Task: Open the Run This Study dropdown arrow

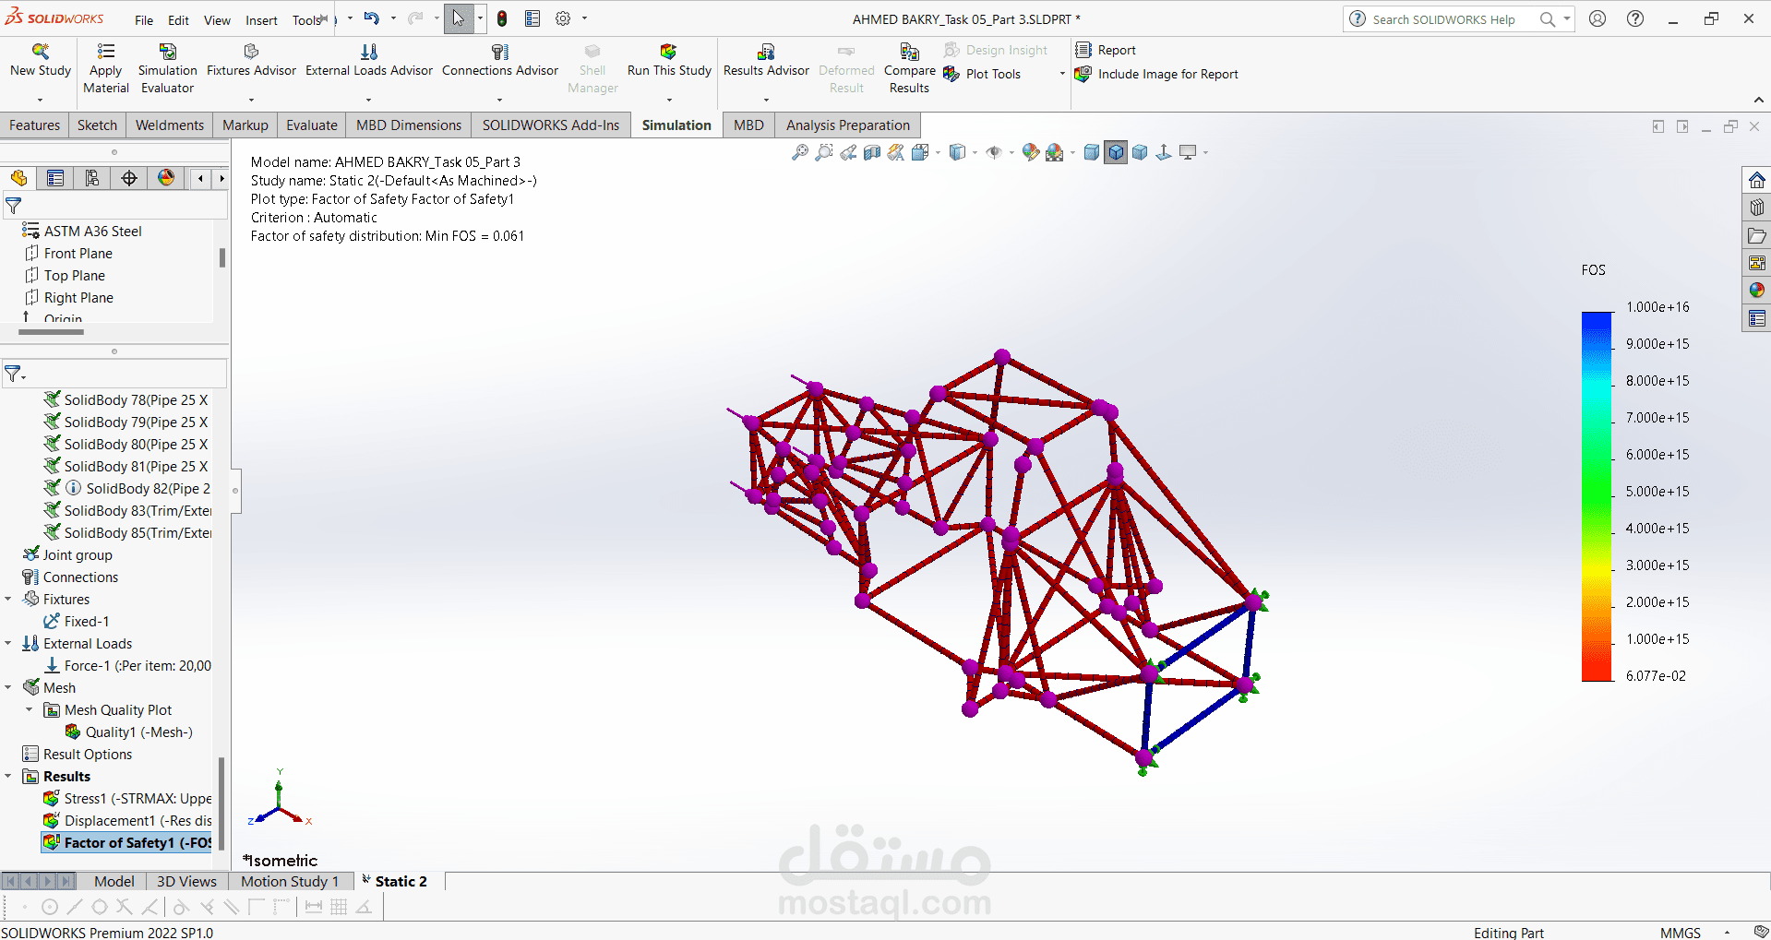Action: [669, 100]
